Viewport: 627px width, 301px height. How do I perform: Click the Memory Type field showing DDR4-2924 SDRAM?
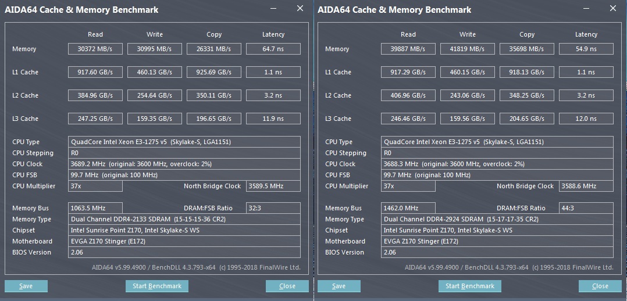(x=498, y=219)
